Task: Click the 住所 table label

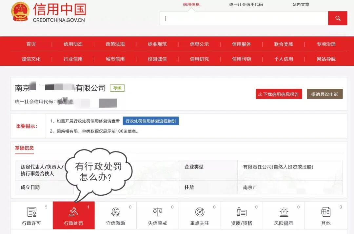Action: [189, 187]
